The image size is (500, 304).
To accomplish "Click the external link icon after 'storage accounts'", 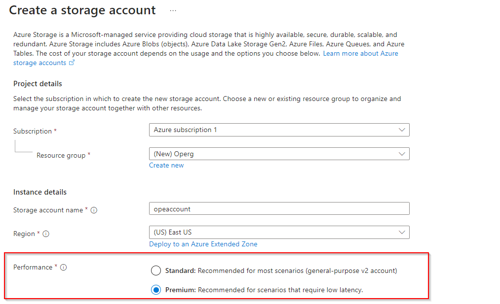I will (72, 63).
